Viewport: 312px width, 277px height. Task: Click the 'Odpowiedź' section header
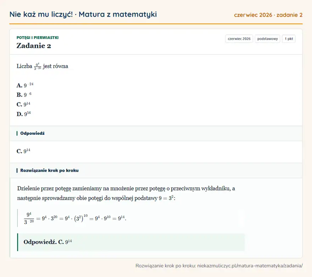tap(156, 133)
